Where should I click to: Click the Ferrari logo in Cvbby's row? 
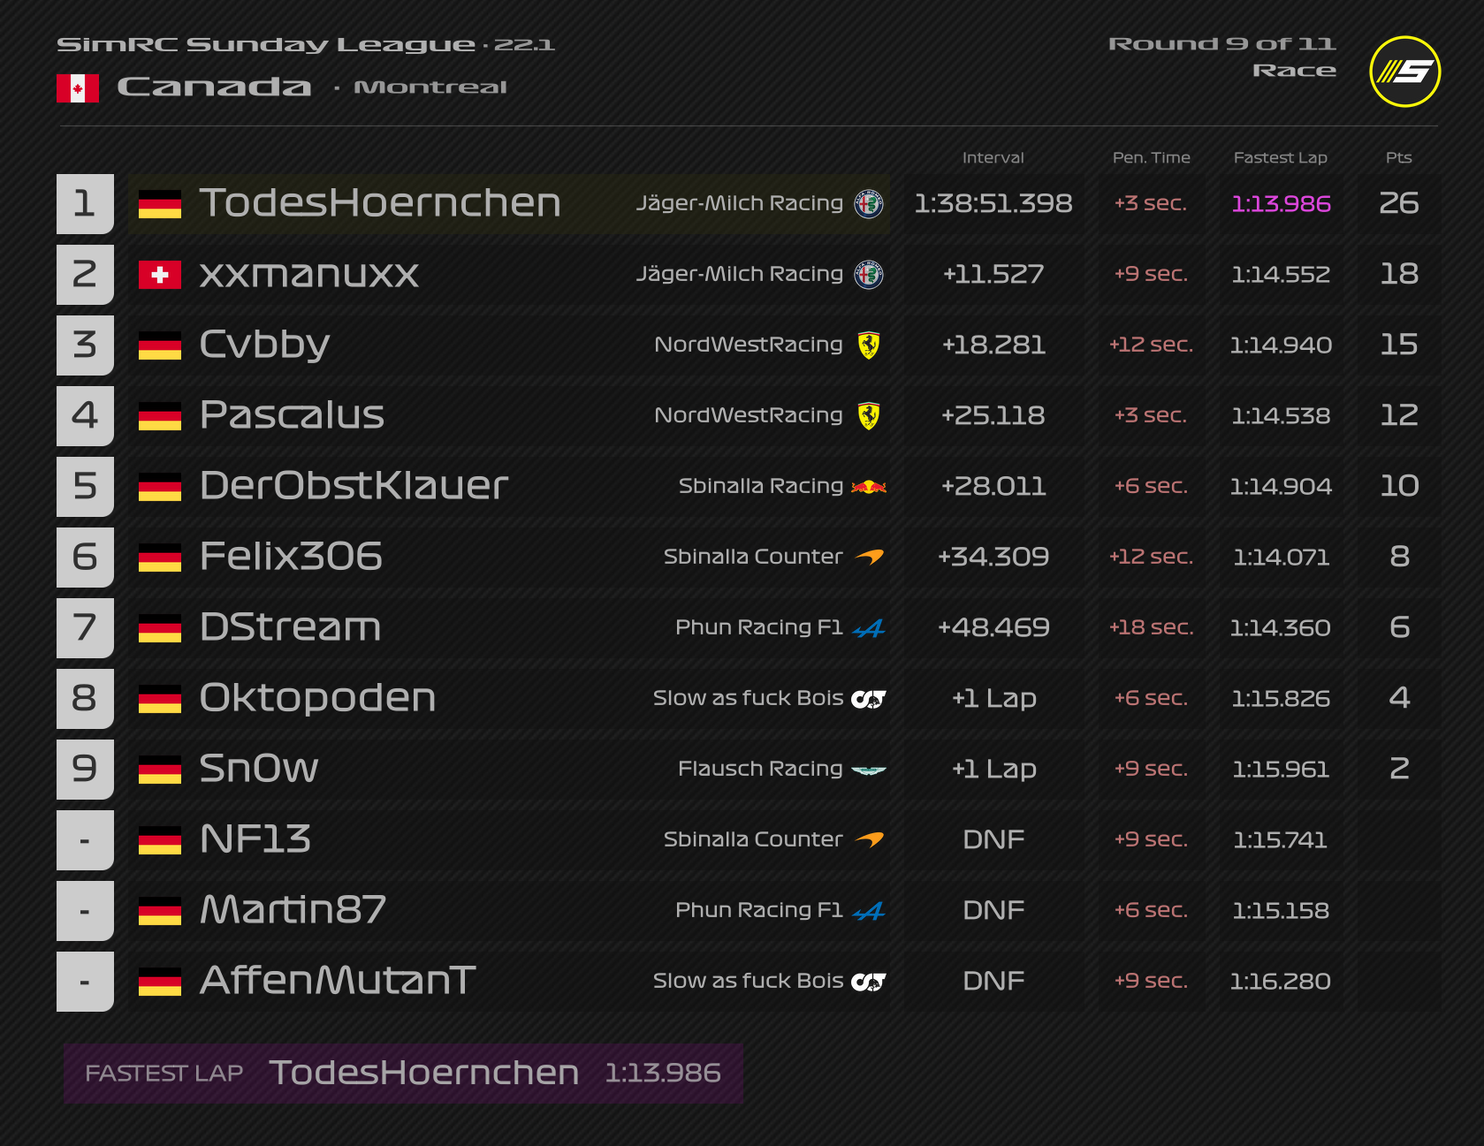(869, 345)
